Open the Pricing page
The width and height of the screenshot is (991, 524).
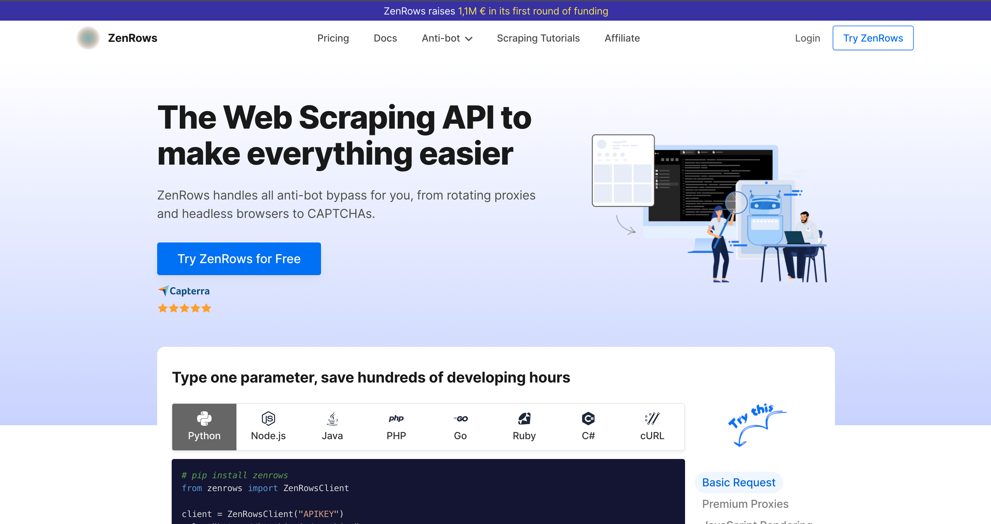click(333, 38)
